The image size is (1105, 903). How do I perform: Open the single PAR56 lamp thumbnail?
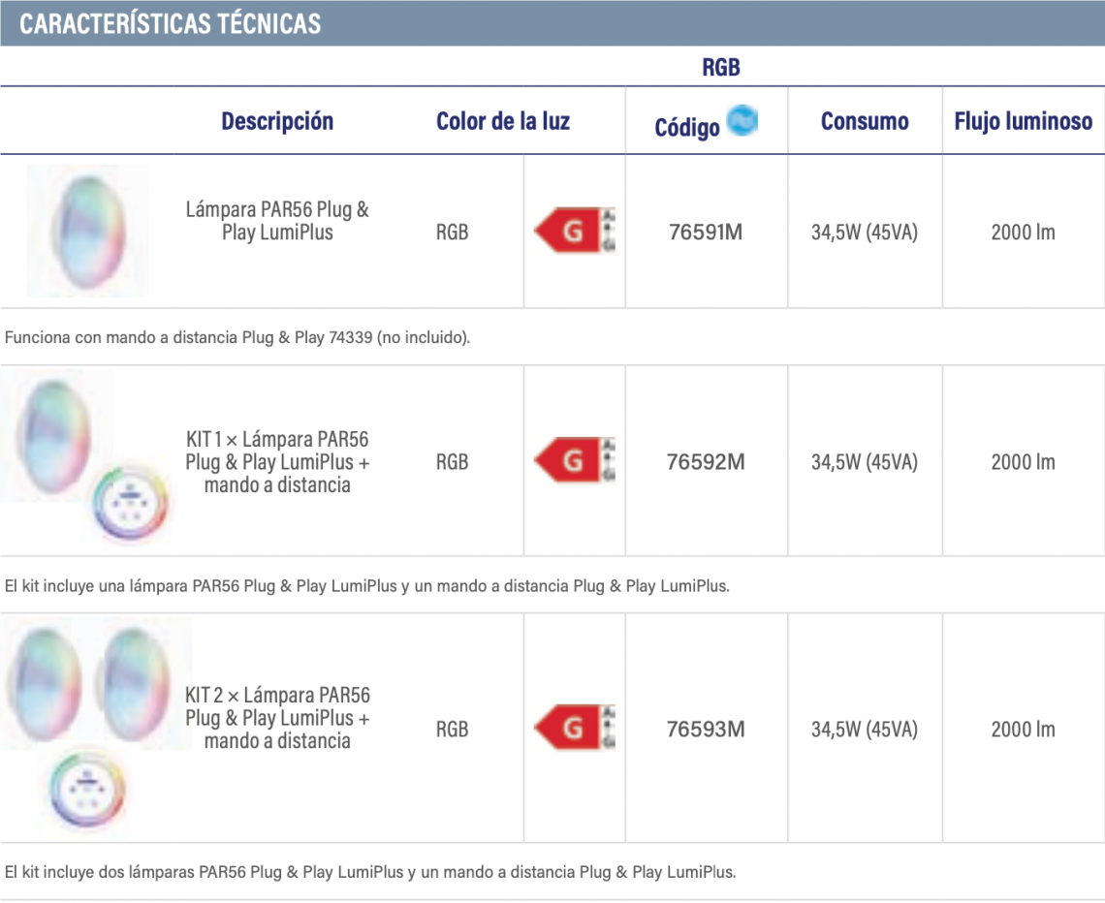(87, 231)
